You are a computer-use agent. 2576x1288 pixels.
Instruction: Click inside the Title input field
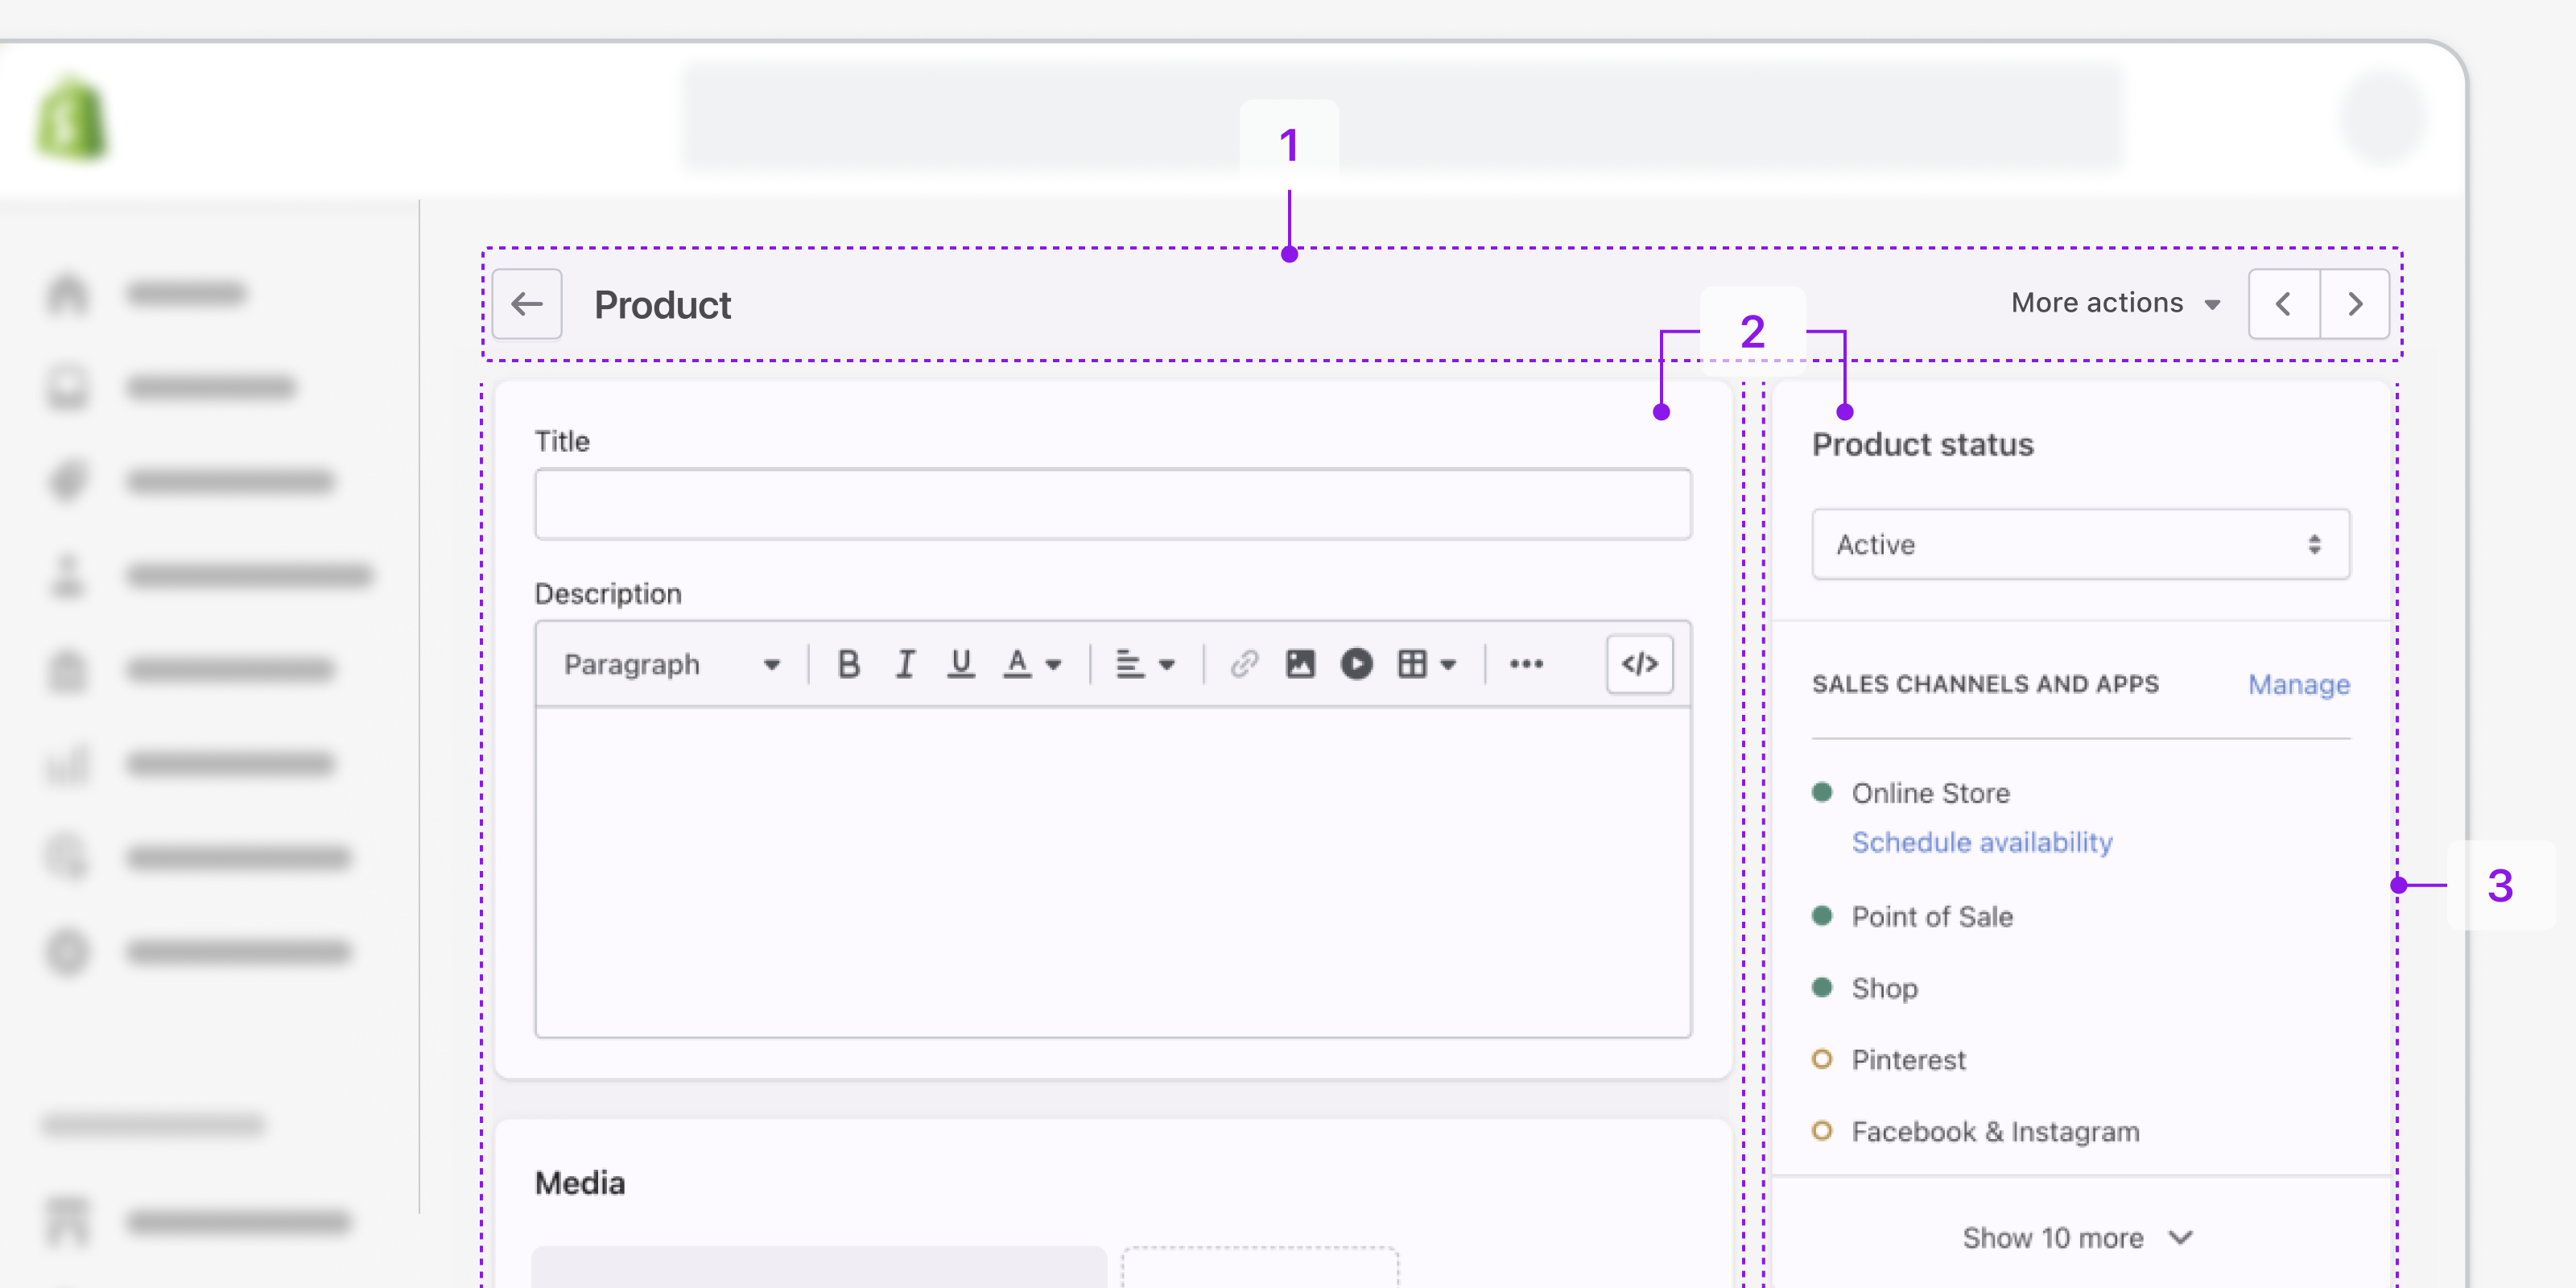coord(1112,503)
